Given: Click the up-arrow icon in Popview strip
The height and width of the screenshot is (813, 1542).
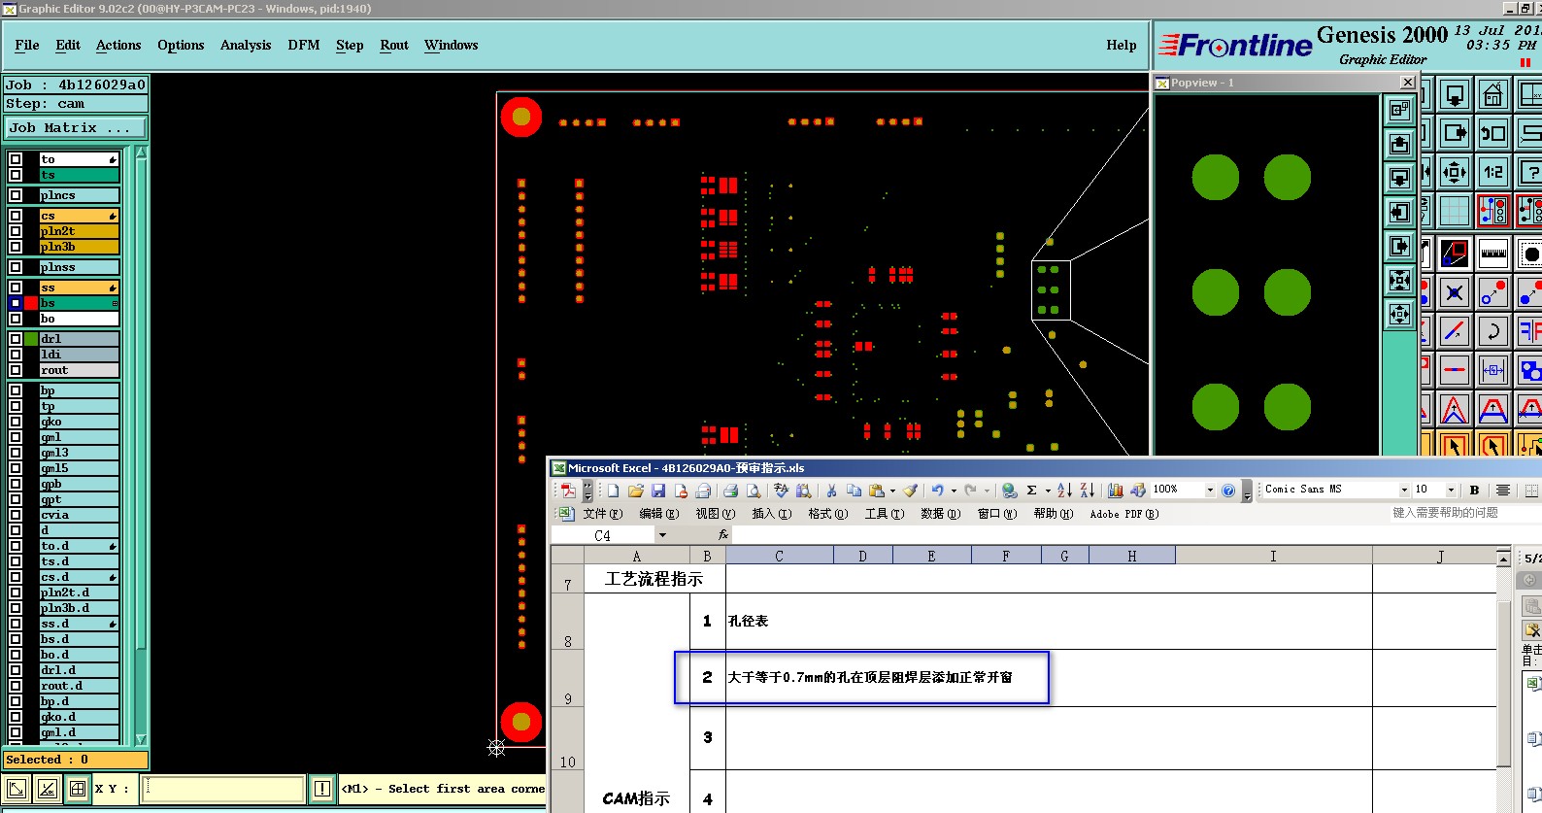Looking at the screenshot, I should (1399, 145).
